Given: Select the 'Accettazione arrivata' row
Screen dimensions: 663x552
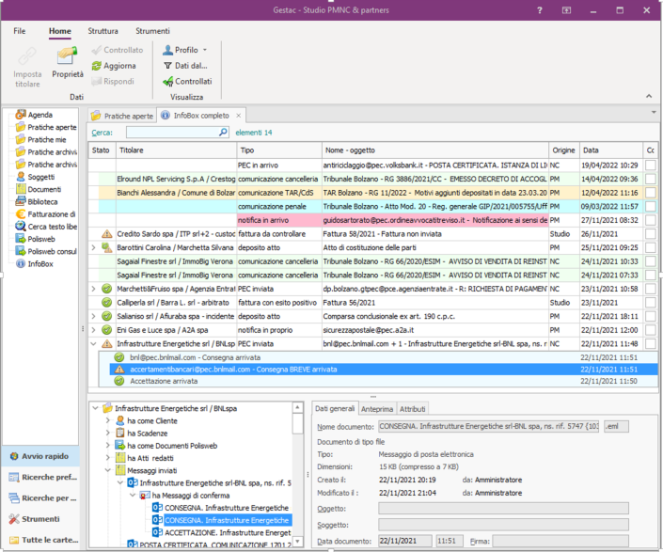Looking at the screenshot, I should [378, 381].
